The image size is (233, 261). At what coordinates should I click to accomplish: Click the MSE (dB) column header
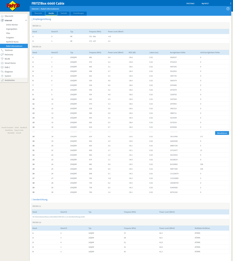132,53
